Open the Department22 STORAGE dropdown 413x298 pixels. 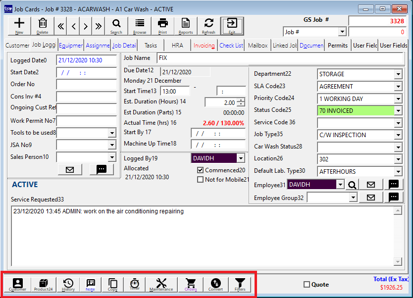(398, 74)
